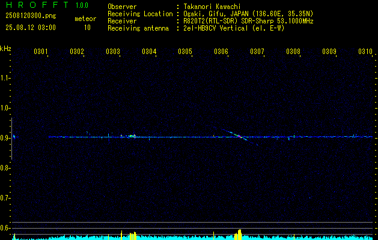Screen dimensions: 378x240
Task: Click the Receiving Location label
Action: [140, 14]
